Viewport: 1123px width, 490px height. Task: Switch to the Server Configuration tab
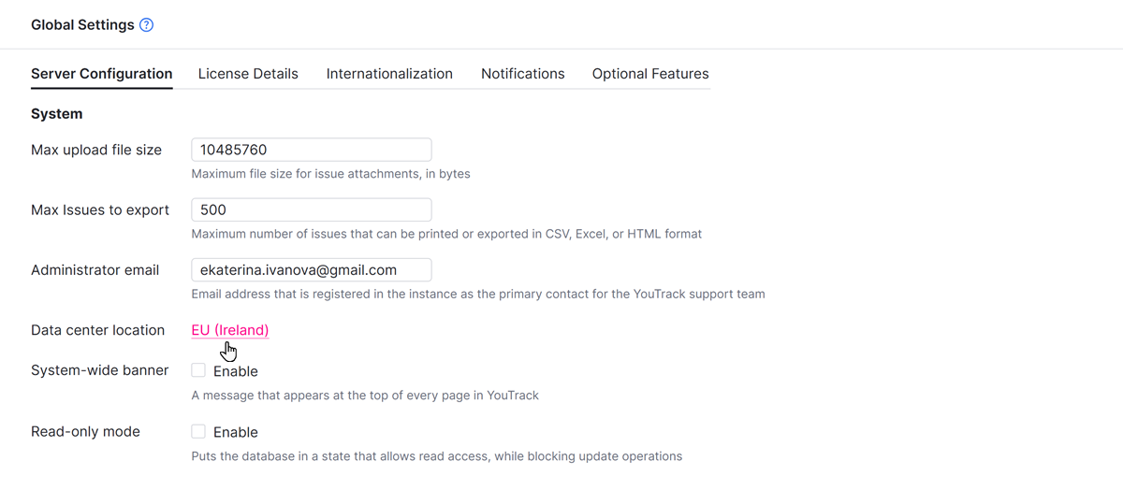pos(101,74)
